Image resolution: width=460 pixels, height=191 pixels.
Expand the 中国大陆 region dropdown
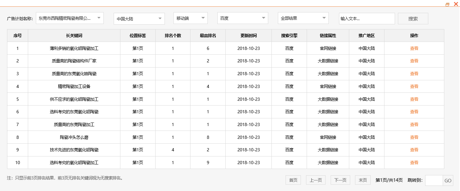click(139, 18)
